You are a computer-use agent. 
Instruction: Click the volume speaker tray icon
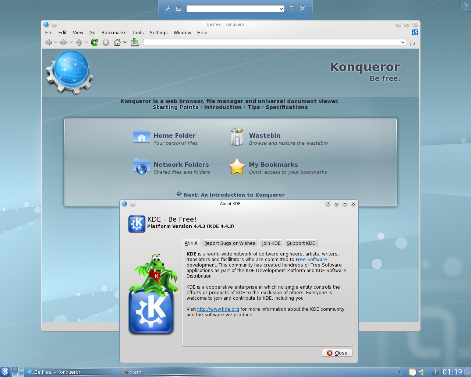coord(422,372)
